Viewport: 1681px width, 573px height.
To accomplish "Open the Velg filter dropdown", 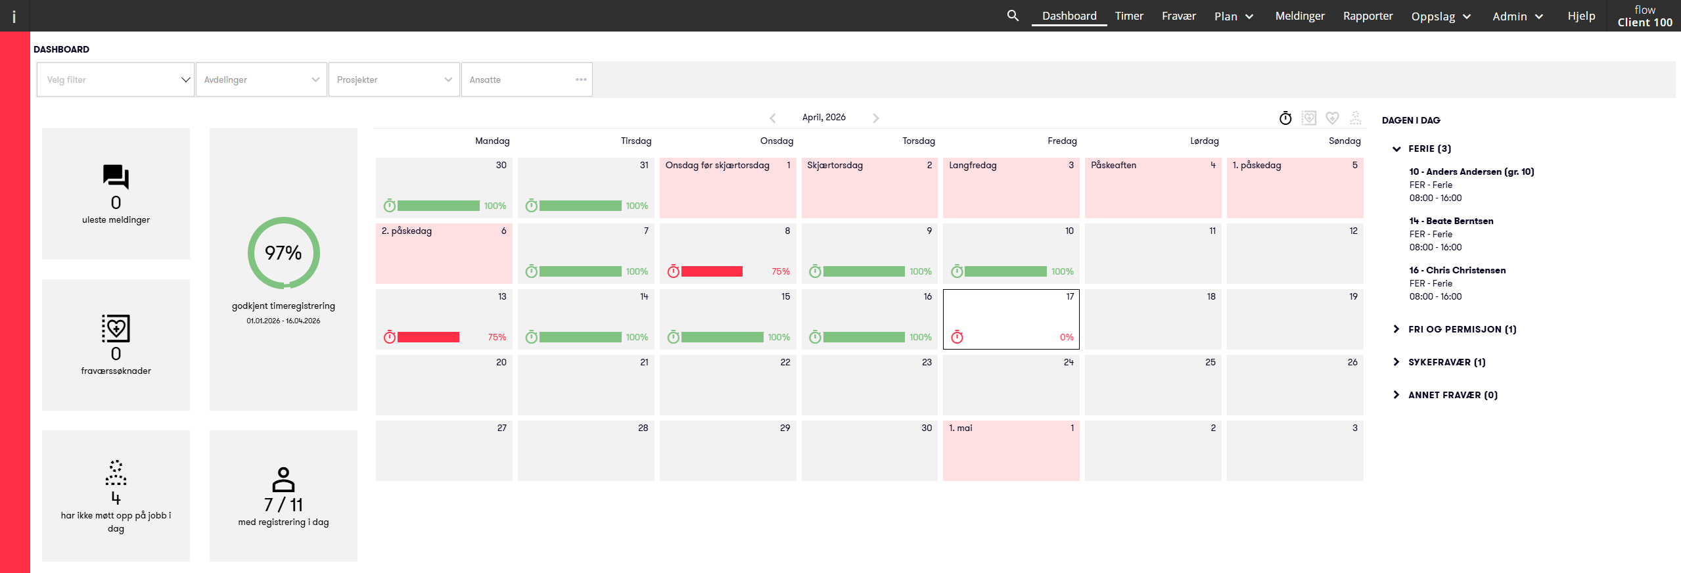I will [116, 80].
